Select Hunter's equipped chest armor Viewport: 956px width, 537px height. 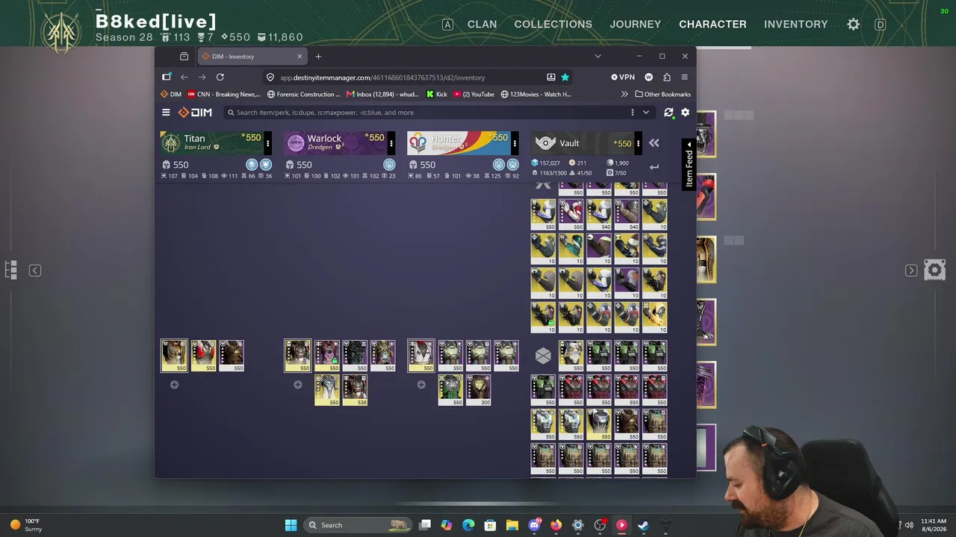(x=420, y=356)
